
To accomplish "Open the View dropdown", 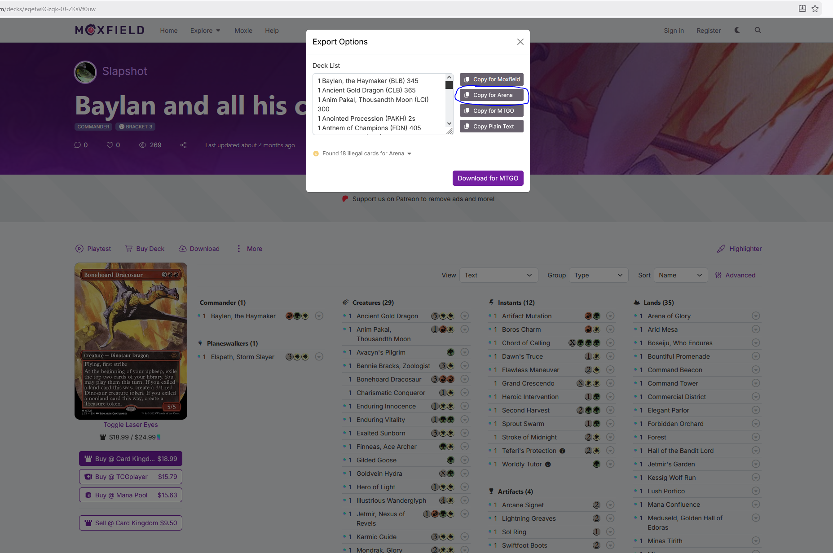I will 498,275.
